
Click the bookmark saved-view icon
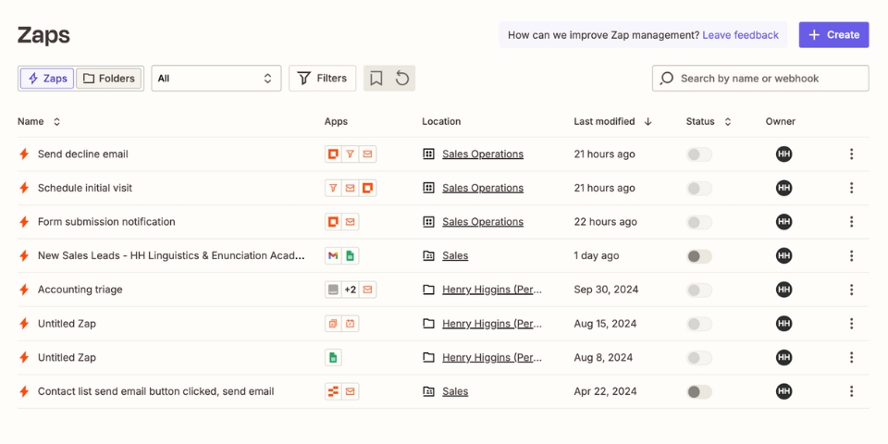pyautogui.click(x=376, y=79)
